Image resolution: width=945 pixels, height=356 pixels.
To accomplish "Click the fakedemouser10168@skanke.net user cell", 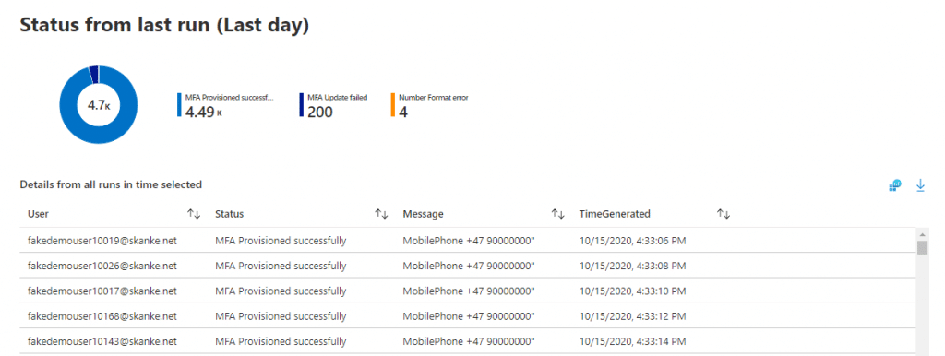I will 102,316.
